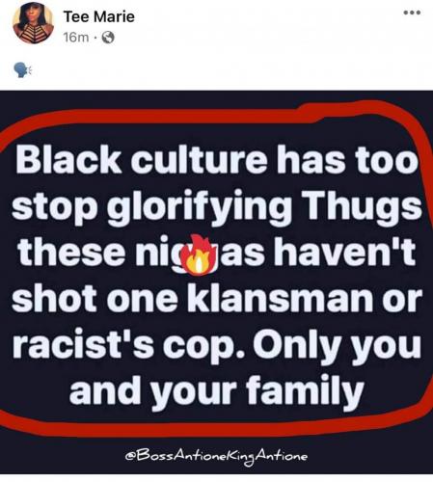Click the word "klansman" in the image
This screenshot has width=433, height=482.
(279, 298)
